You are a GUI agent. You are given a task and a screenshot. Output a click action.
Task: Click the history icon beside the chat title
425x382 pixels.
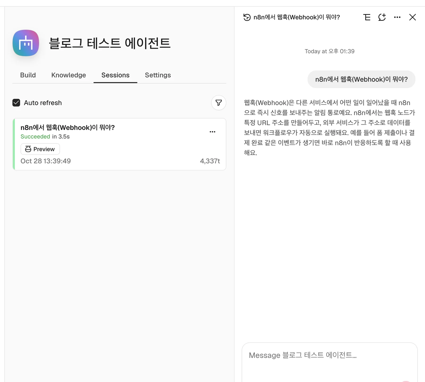[x=247, y=17]
